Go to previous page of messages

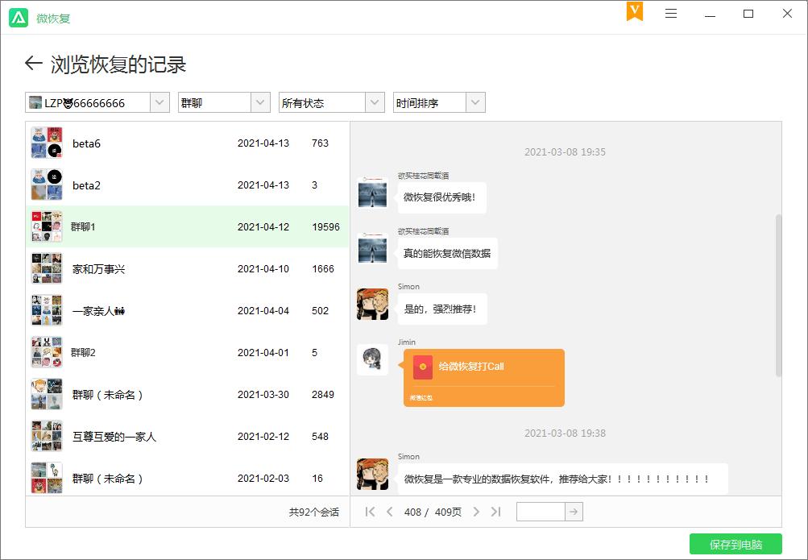coord(390,512)
